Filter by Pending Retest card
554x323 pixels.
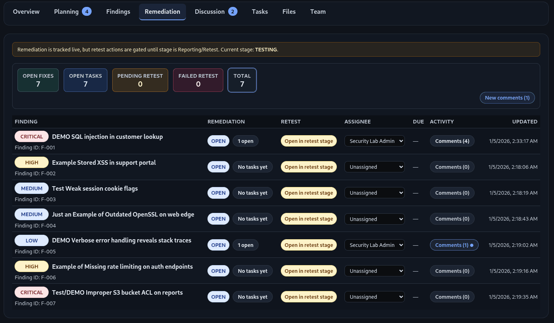tap(140, 80)
